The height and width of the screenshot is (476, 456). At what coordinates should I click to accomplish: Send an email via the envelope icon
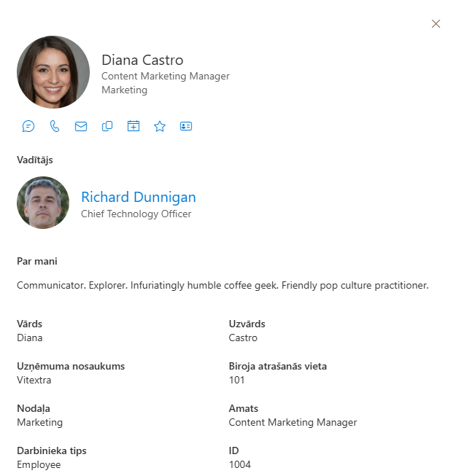(81, 126)
